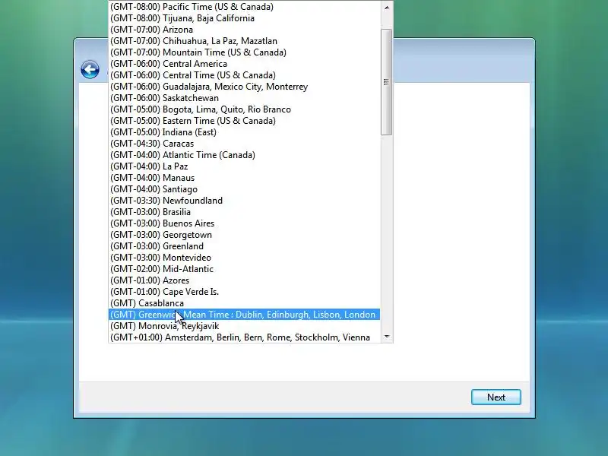Viewport: 608px width, 456px height.
Task: Pick Chihuahua, La Paz, Mazatlan
Action: (244, 41)
